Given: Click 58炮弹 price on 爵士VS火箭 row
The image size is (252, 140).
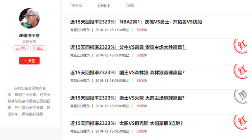Looking at the screenshot, I should (142, 106).
